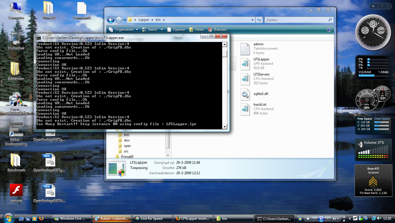Expand the arrow after the bin breadcrumb

164,20
